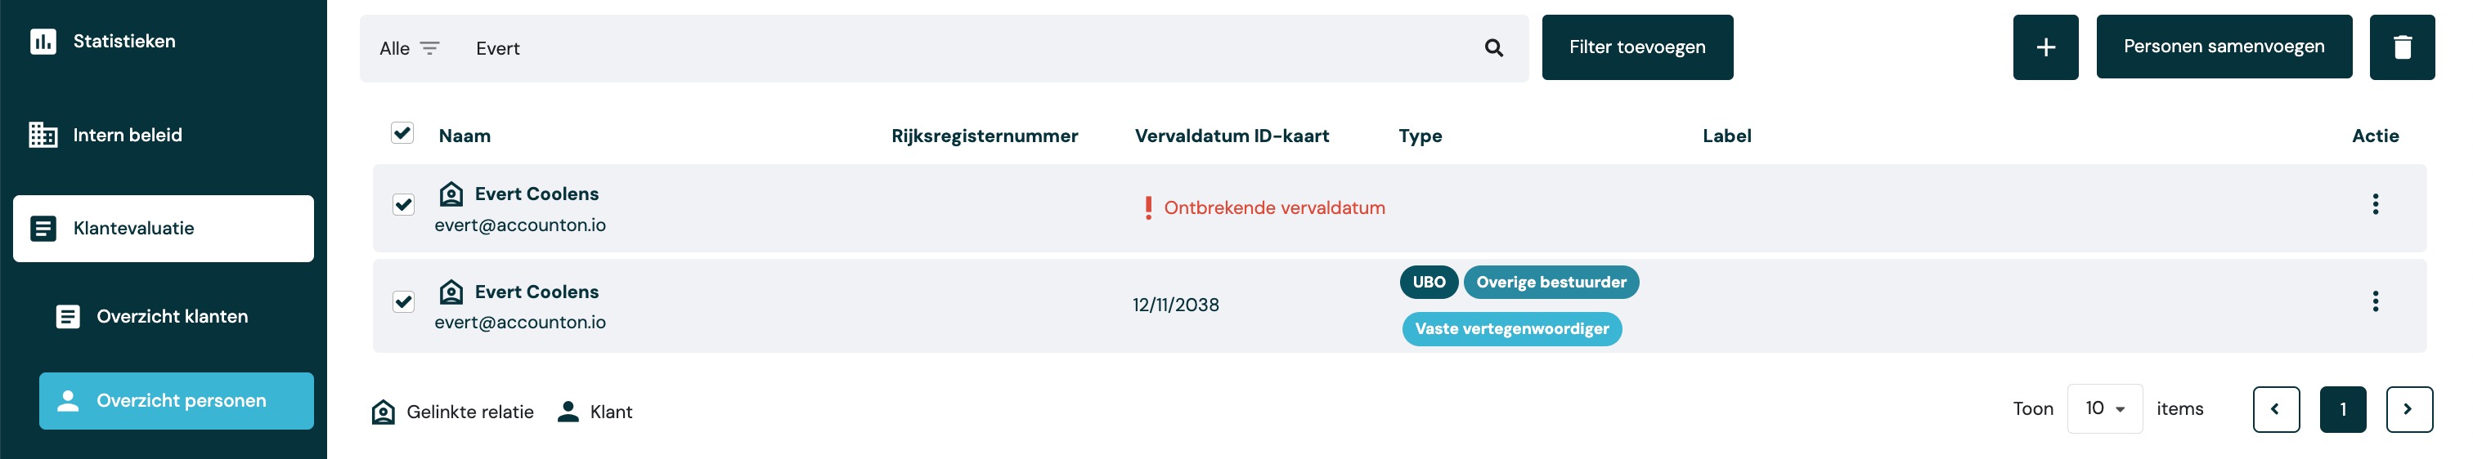
Task: Click the Personen samenvoegen button
Action: [2224, 47]
